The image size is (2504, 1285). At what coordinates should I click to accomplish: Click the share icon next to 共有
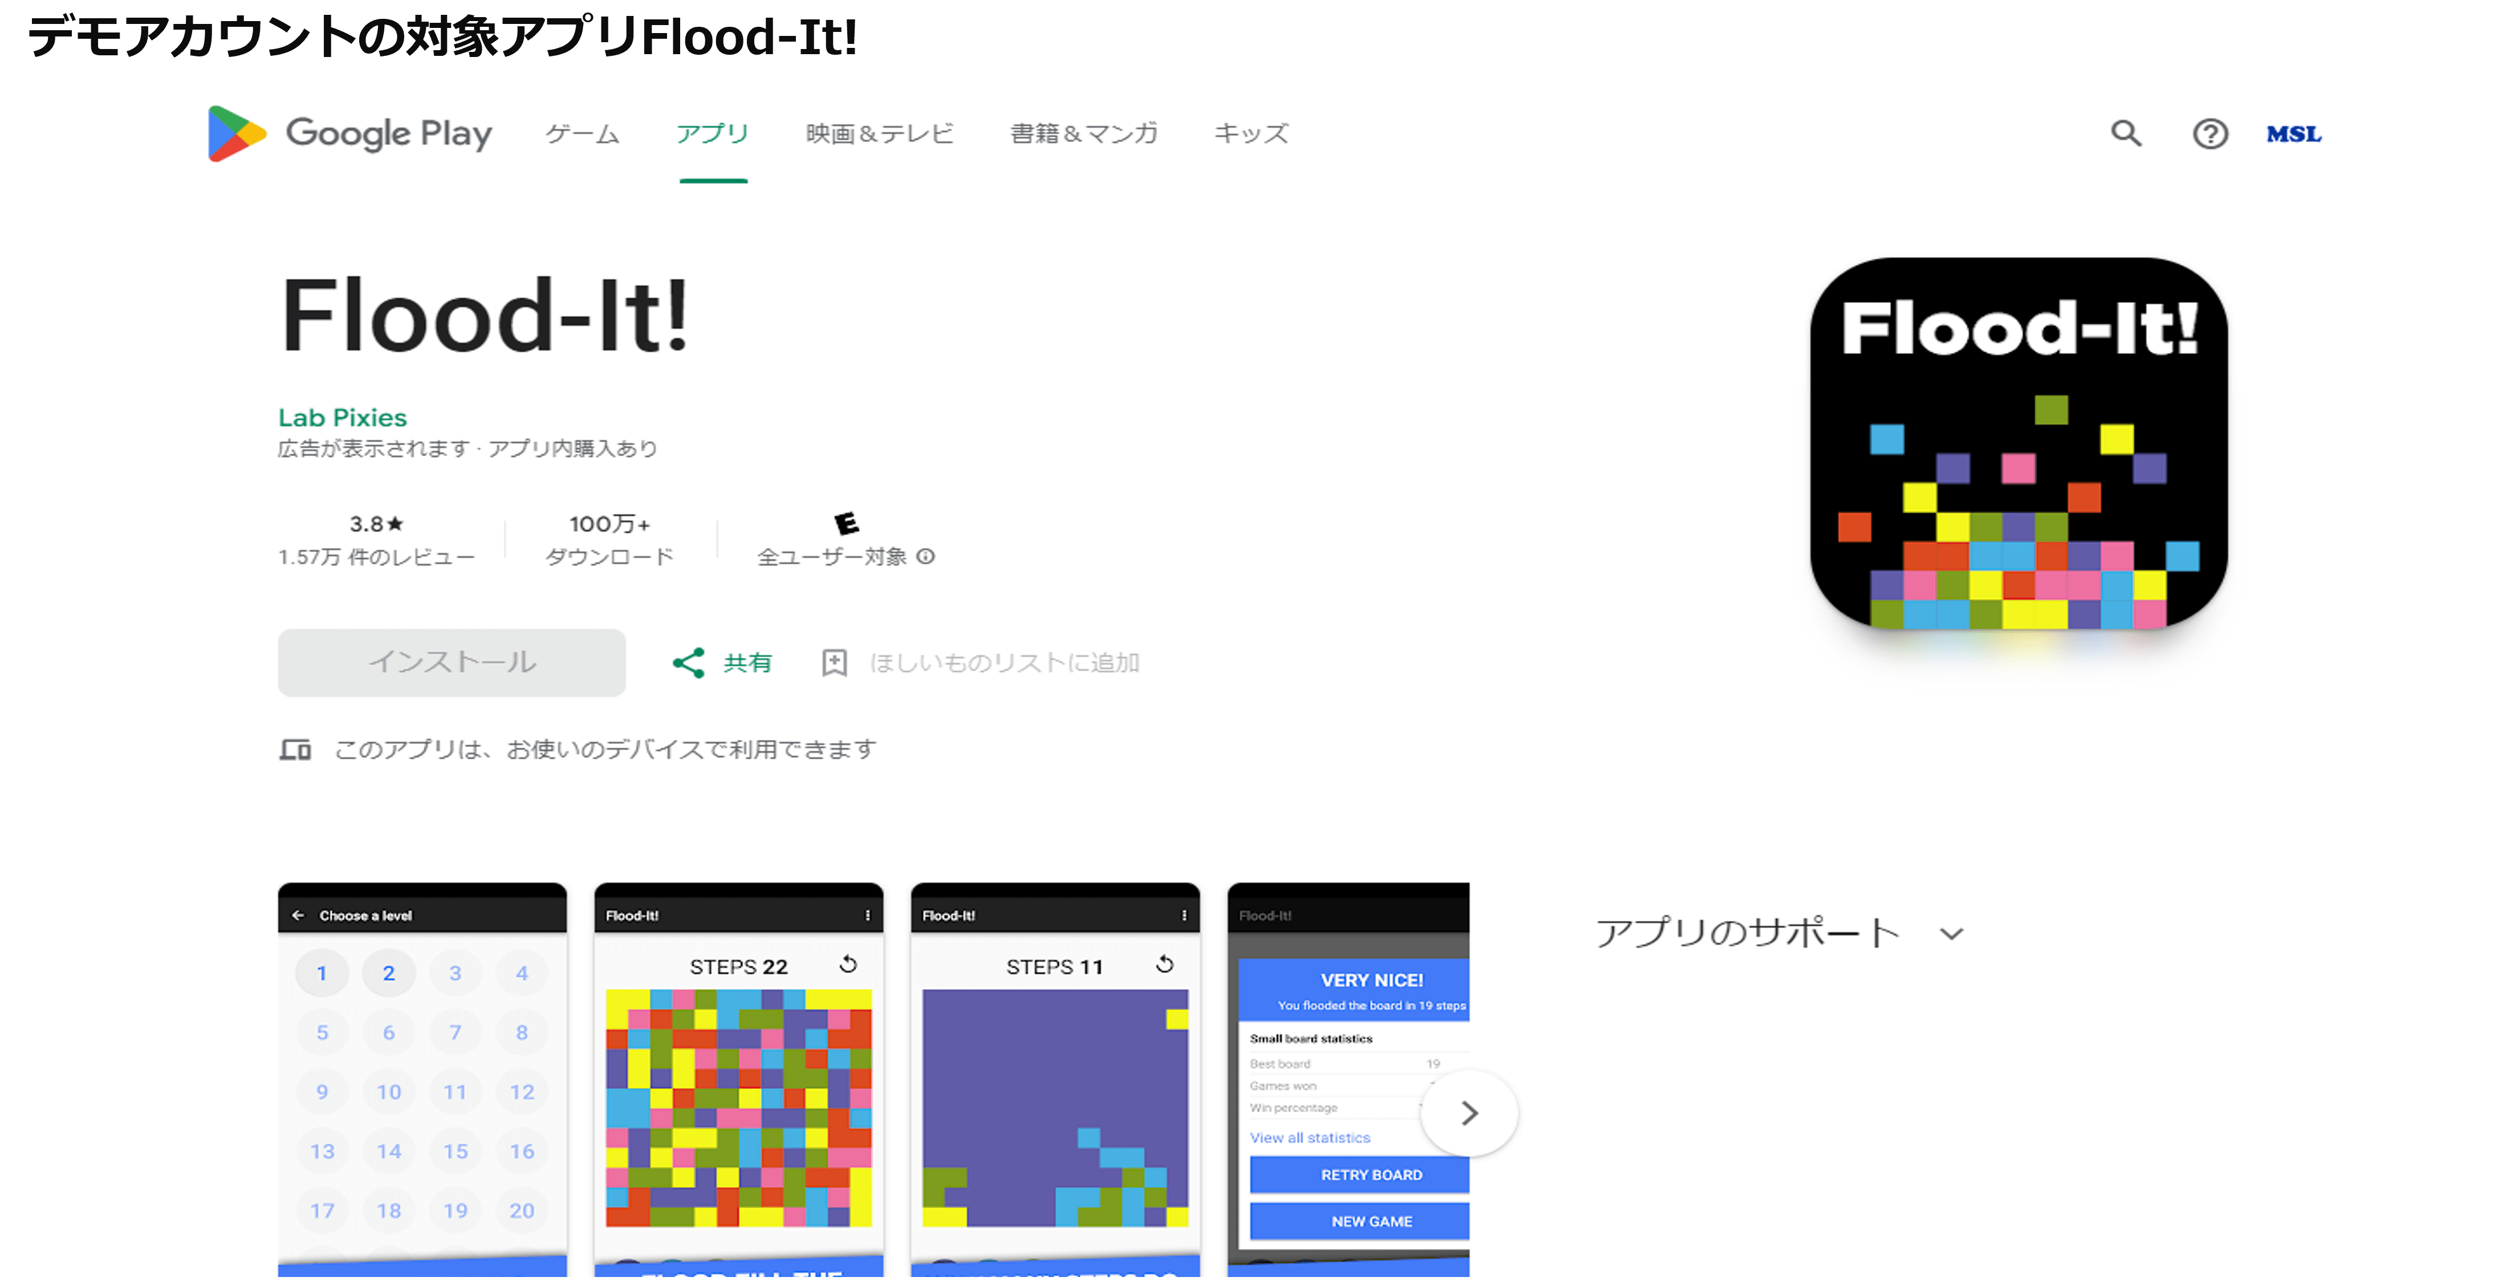(x=688, y=664)
